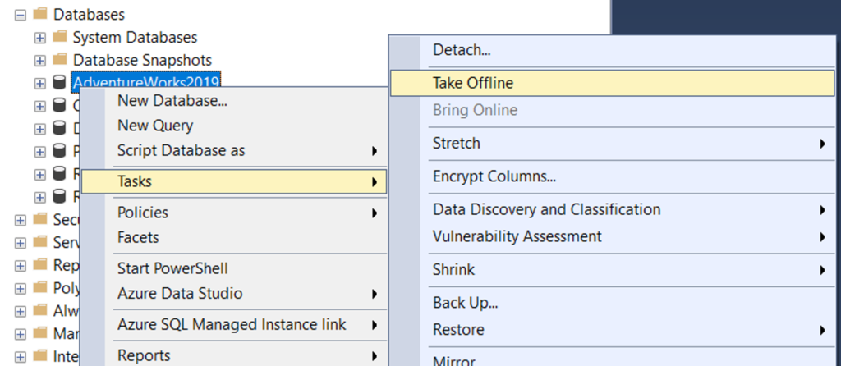Click the arrow beside Vulnerability Assessment
Viewport: 841px width, 366px height.
click(x=822, y=236)
